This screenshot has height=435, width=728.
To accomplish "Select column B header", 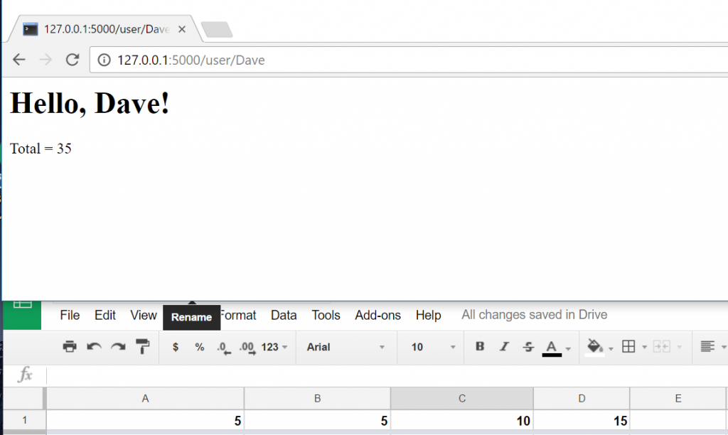I will pos(318,398).
